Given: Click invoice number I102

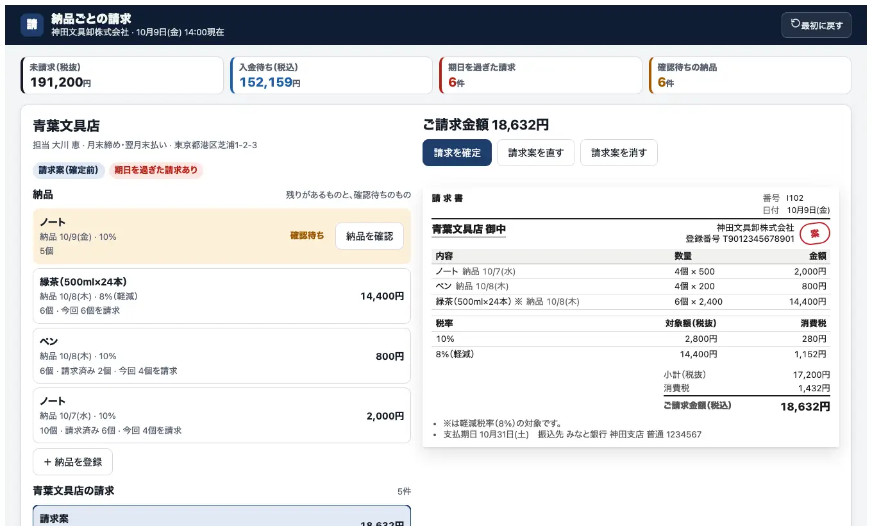Looking at the screenshot, I should tap(795, 198).
